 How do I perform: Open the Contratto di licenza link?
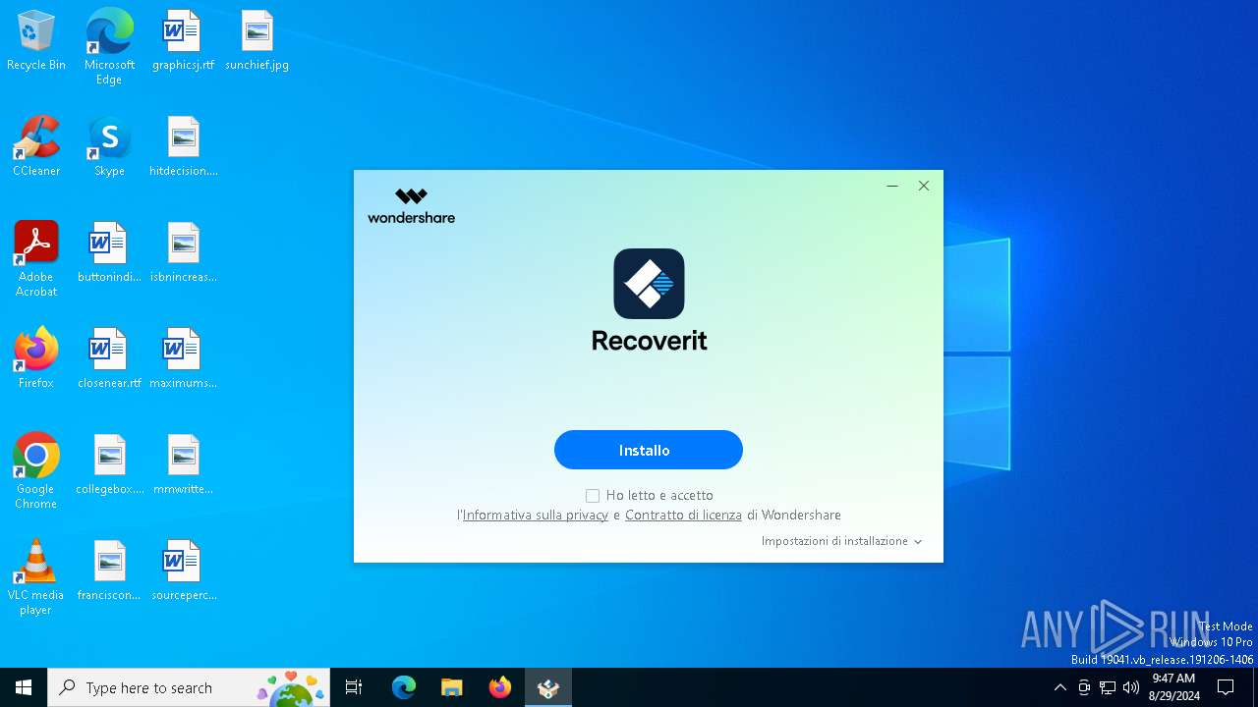[x=683, y=515]
